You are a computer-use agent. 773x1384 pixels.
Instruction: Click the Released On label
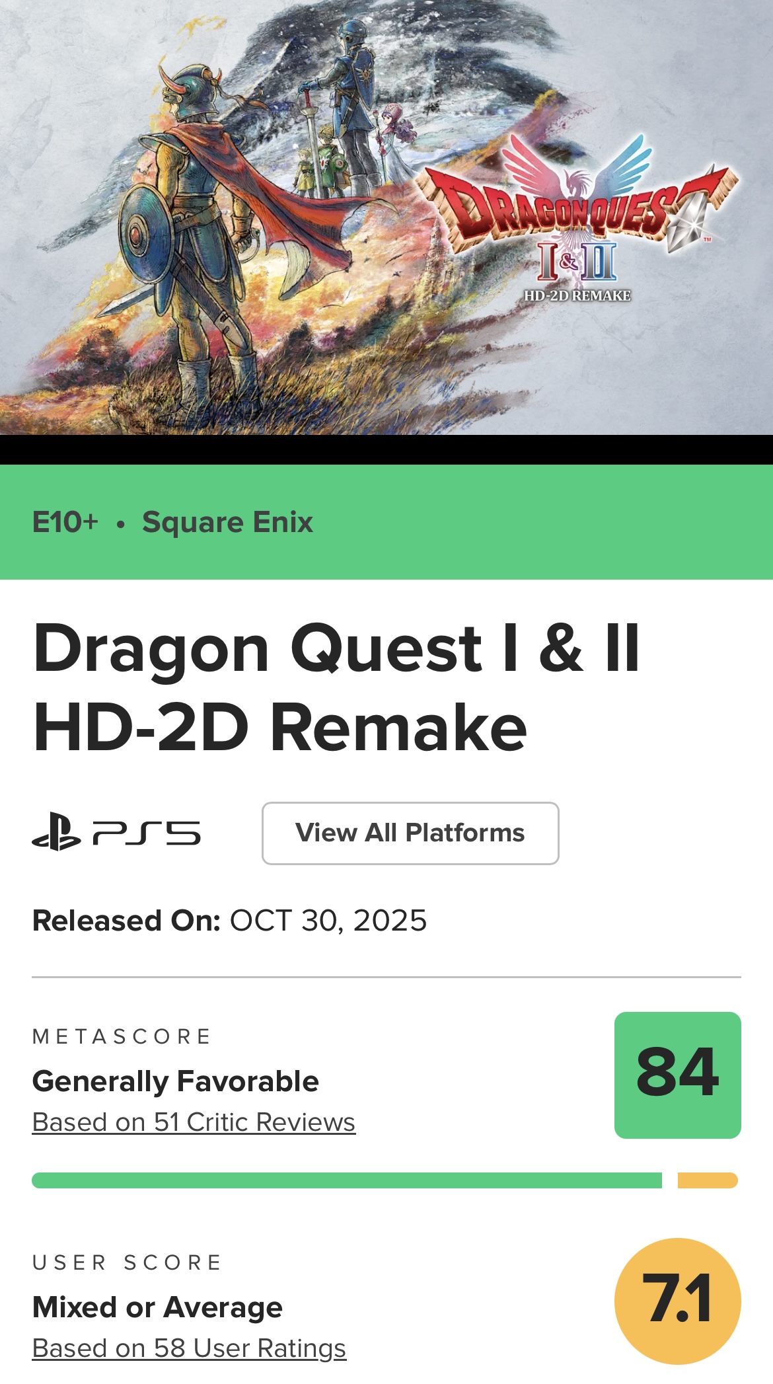(126, 921)
